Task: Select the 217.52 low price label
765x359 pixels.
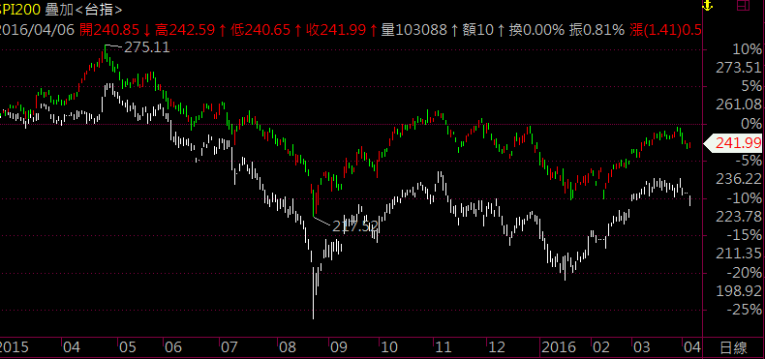Action: tap(354, 226)
